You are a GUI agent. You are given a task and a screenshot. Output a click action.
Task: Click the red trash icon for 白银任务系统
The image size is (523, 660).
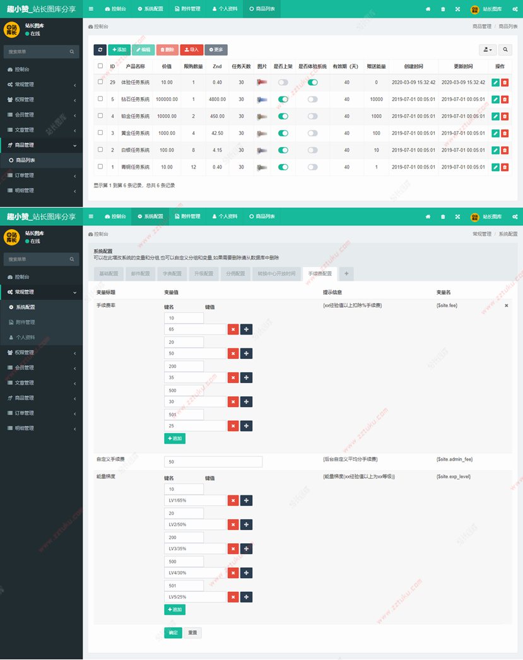[505, 150]
